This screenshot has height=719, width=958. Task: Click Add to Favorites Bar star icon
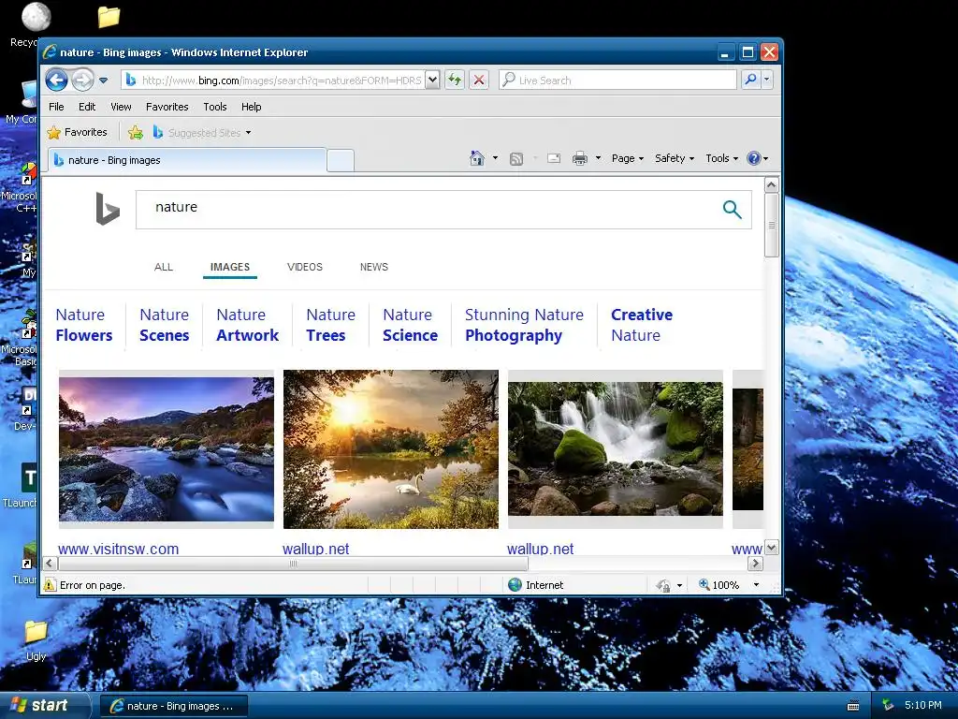(135, 132)
